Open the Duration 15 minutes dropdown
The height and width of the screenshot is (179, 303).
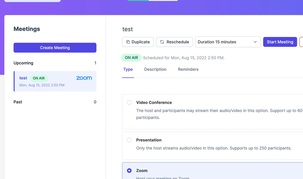tap(228, 42)
